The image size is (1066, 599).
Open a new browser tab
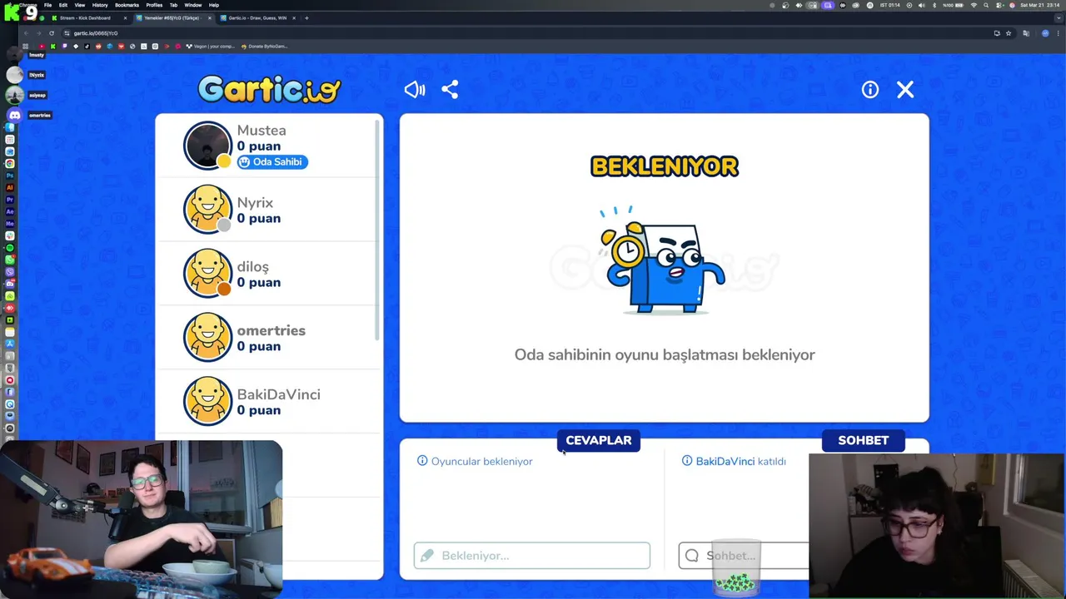pos(306,17)
